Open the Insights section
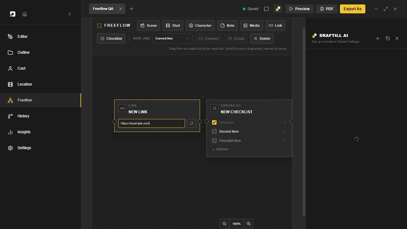The width and height of the screenshot is (407, 229). coord(40,132)
